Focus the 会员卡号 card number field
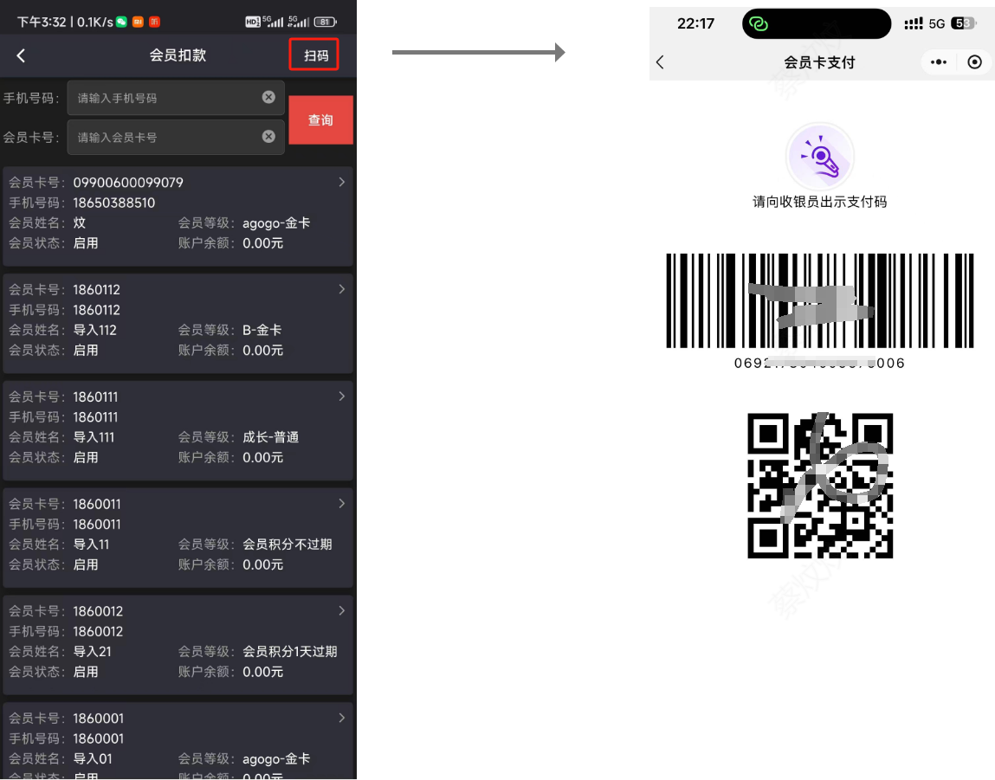 coord(176,137)
